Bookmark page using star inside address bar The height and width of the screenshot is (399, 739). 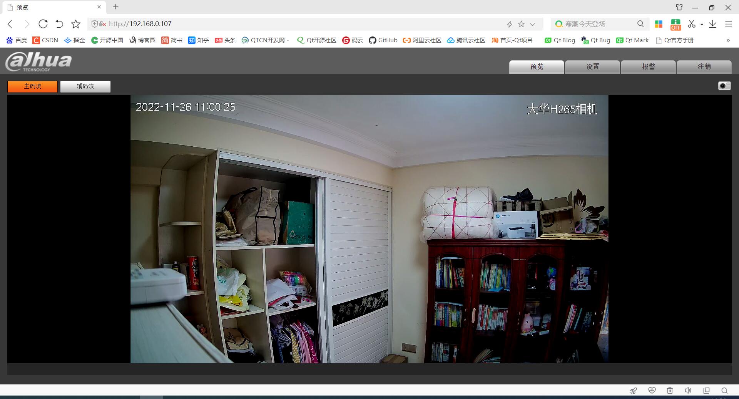pos(522,24)
